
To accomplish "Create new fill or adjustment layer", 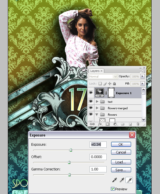I will coord(115,124).
